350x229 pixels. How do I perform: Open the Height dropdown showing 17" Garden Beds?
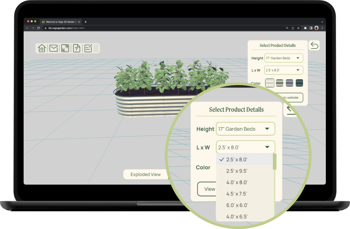tap(245, 129)
